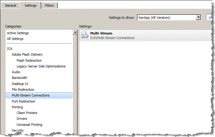Select Legacy Server Side Optimizations
Viewport: 215px width, 137px height.
coord(41,66)
